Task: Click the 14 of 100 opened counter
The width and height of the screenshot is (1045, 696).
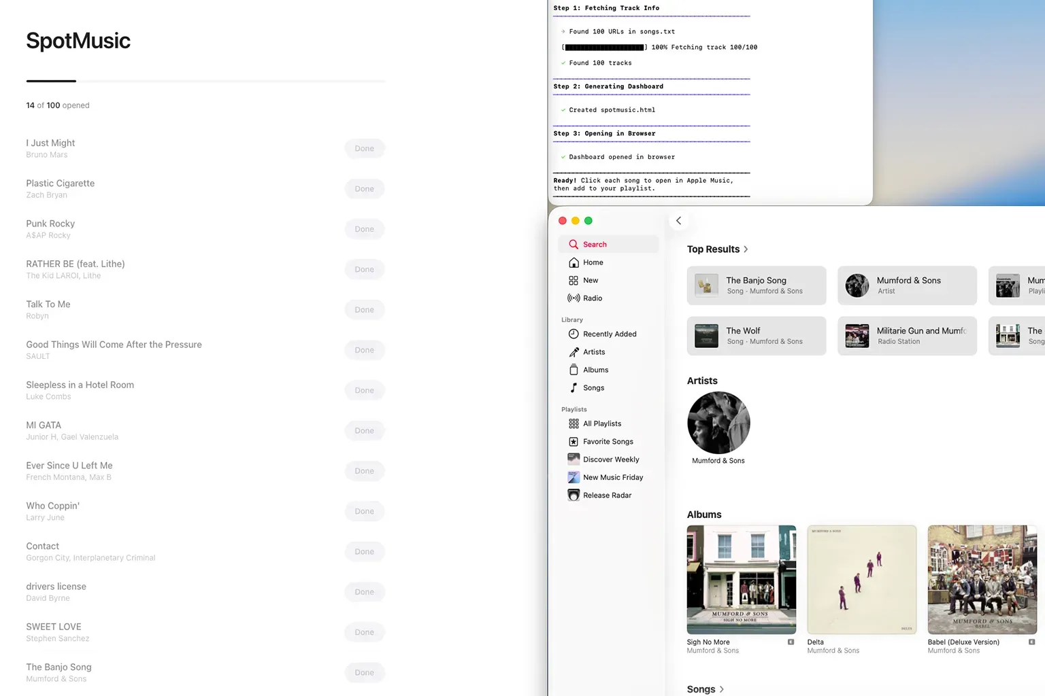Action: pos(58,105)
